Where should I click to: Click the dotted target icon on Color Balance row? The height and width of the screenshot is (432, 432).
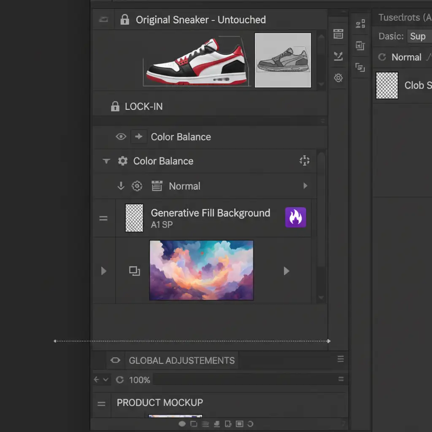tap(304, 160)
